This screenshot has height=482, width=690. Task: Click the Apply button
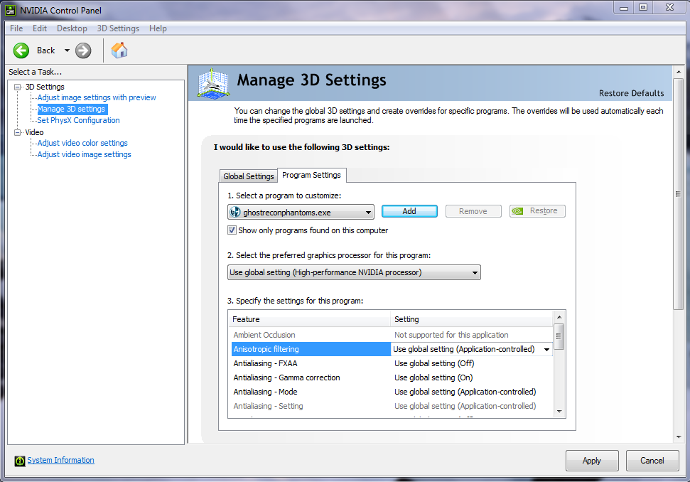pos(592,461)
